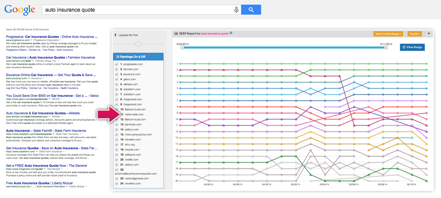Image resolution: width=441 pixels, height=198 pixels.
Task: Click the insweb.com list label
Action: click(x=130, y=150)
